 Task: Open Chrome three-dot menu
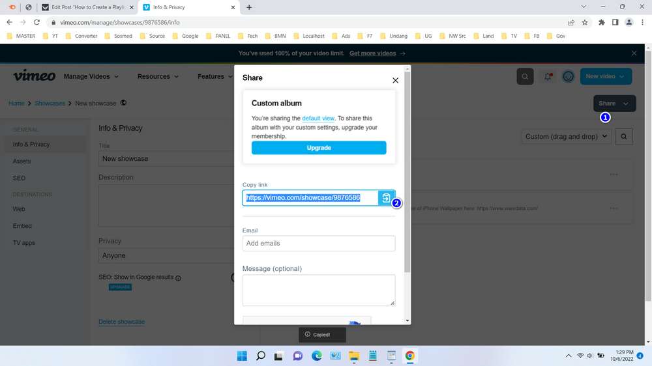[x=642, y=22]
